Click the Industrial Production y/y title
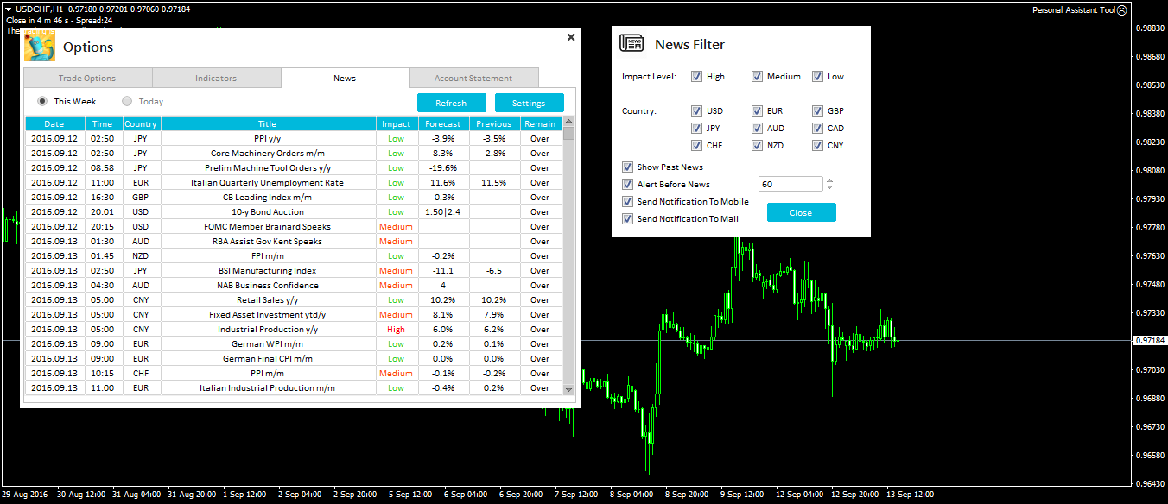 click(x=268, y=329)
